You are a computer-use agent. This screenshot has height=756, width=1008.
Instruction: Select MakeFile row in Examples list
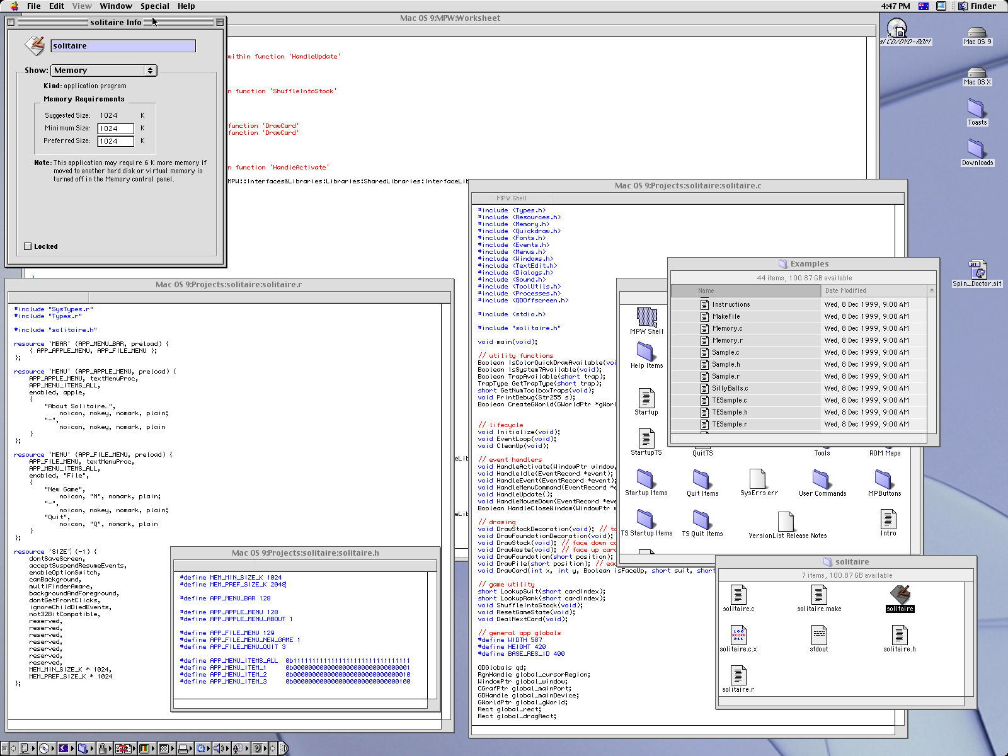(798, 316)
